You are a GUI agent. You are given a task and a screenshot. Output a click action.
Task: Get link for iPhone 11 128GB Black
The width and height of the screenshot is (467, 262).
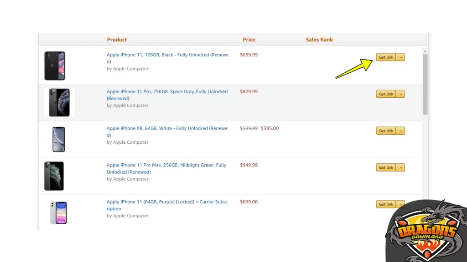coord(386,57)
